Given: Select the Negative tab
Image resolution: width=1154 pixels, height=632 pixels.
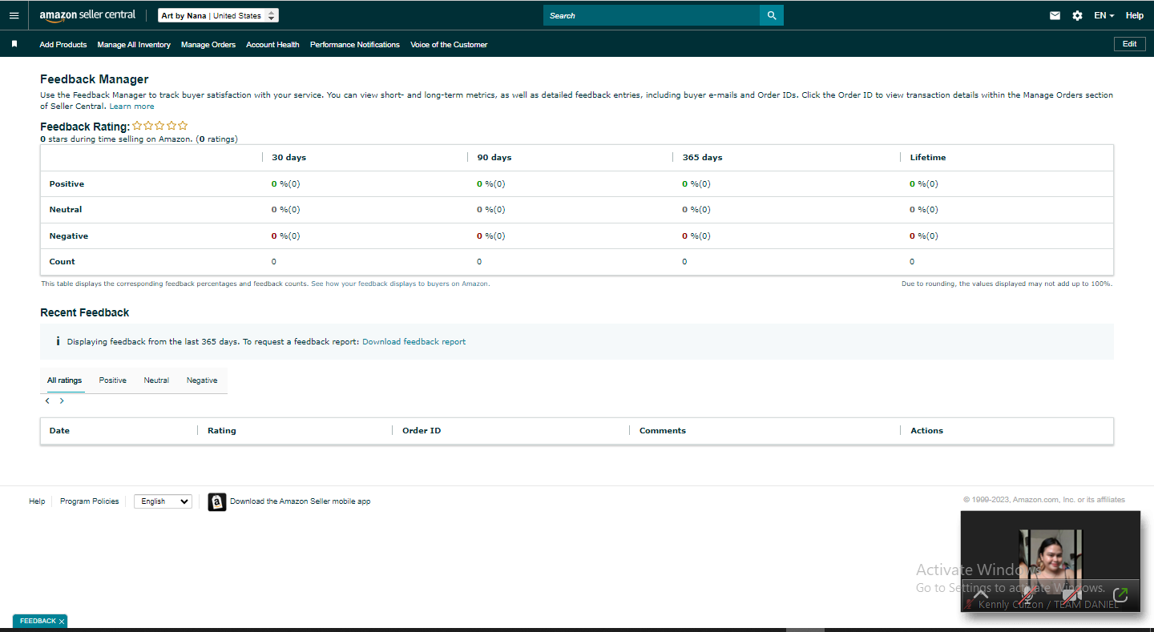Looking at the screenshot, I should coord(202,380).
